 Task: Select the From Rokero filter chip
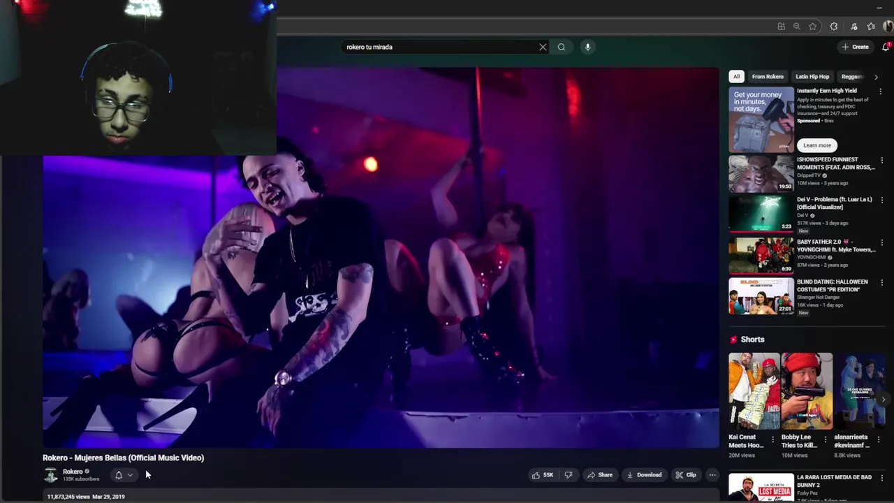(x=768, y=77)
